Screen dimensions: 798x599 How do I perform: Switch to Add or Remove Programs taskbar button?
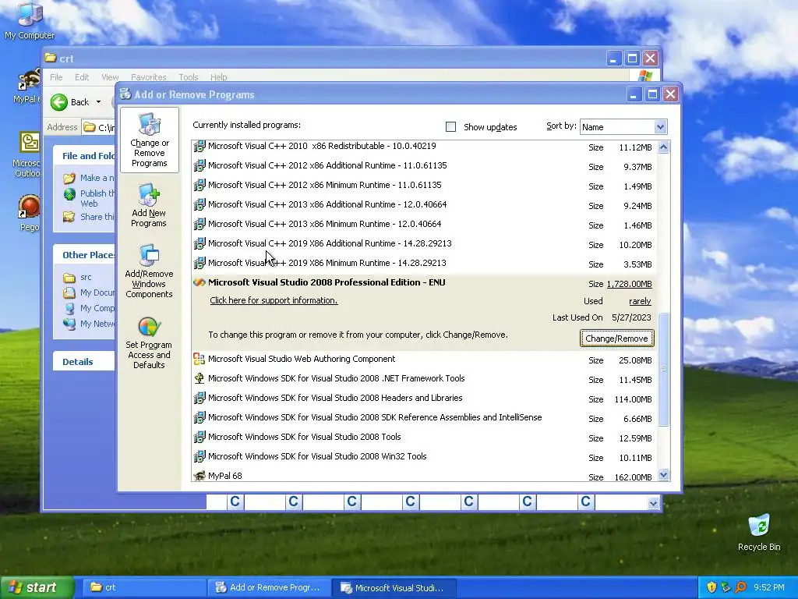pyautogui.click(x=269, y=587)
